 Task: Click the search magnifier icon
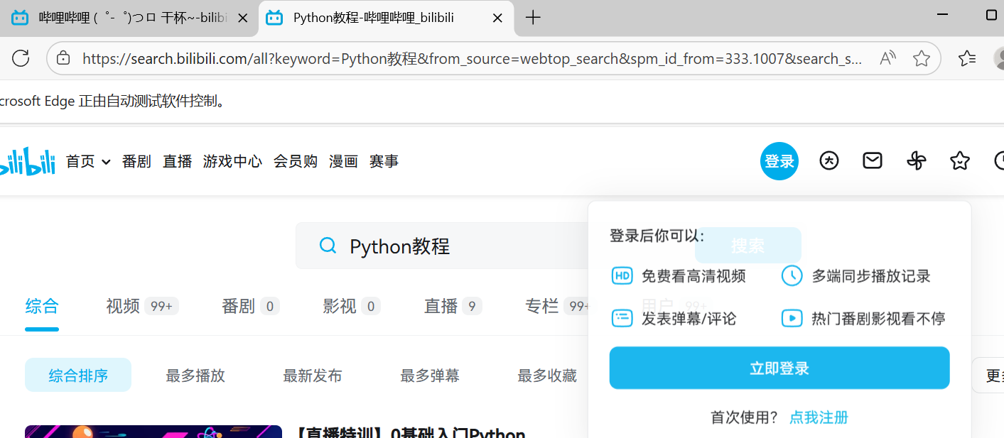(328, 246)
